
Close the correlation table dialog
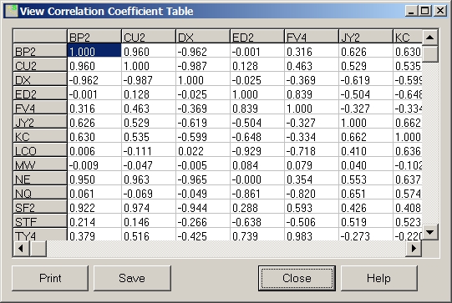click(297, 278)
